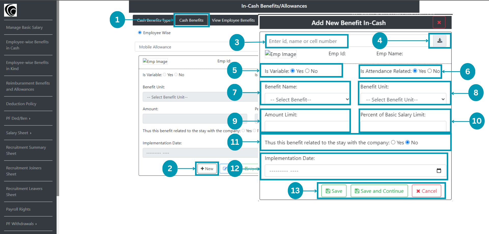Set Is Variable to No in dialog
This screenshot has width=489, height=234.
pyautogui.click(x=307, y=71)
